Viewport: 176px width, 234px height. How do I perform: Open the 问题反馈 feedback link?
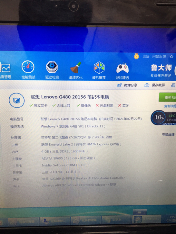(159, 57)
